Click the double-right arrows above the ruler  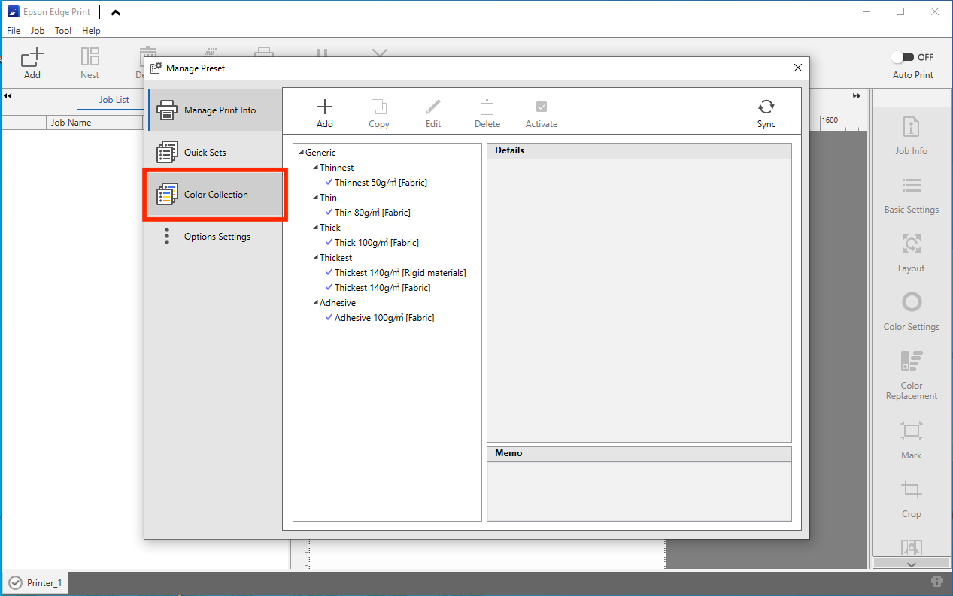click(857, 96)
